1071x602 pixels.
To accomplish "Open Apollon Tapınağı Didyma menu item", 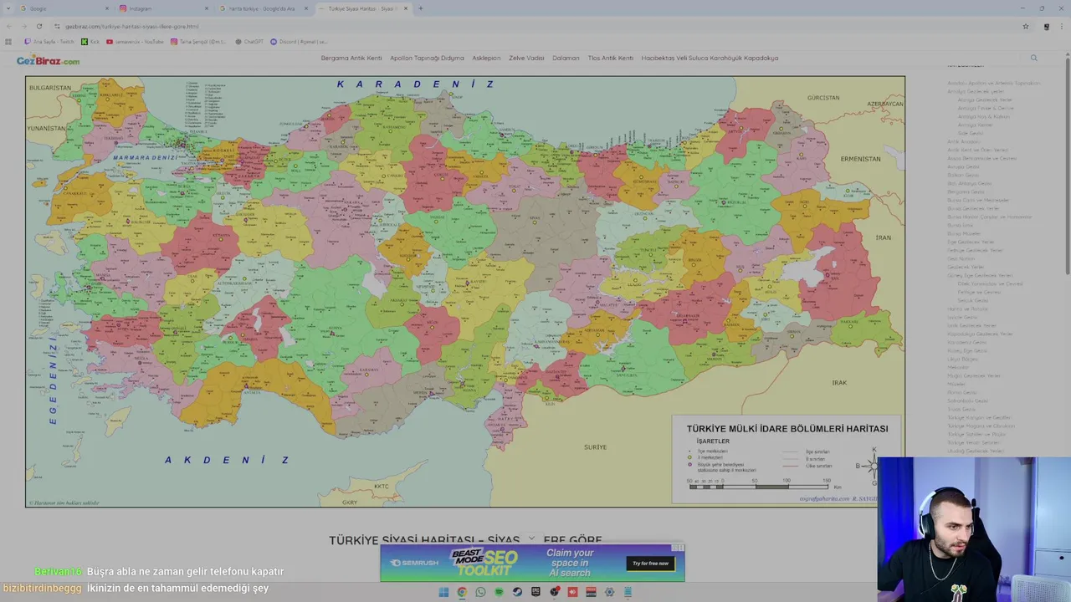I will coord(427,58).
